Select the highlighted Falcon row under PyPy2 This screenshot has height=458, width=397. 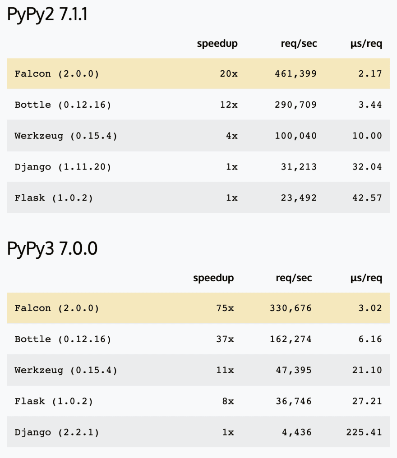pyautogui.click(x=198, y=73)
